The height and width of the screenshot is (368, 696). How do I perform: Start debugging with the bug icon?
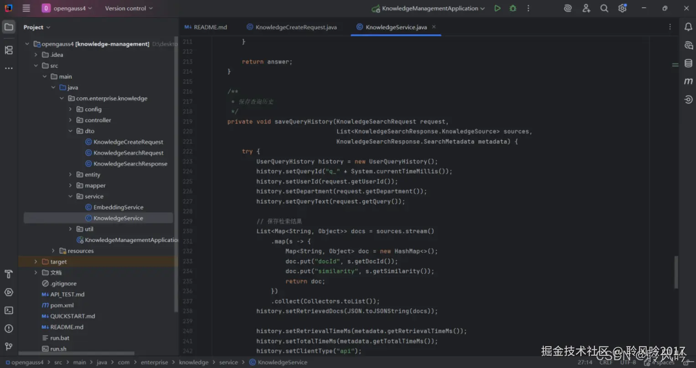tap(513, 8)
